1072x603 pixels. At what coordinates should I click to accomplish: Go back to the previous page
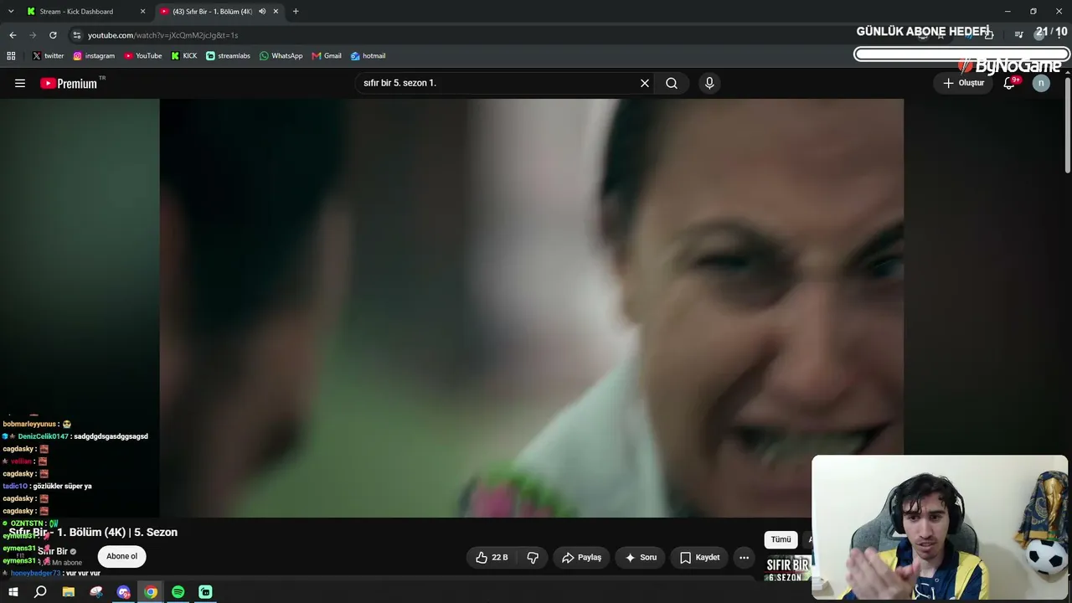(13, 35)
